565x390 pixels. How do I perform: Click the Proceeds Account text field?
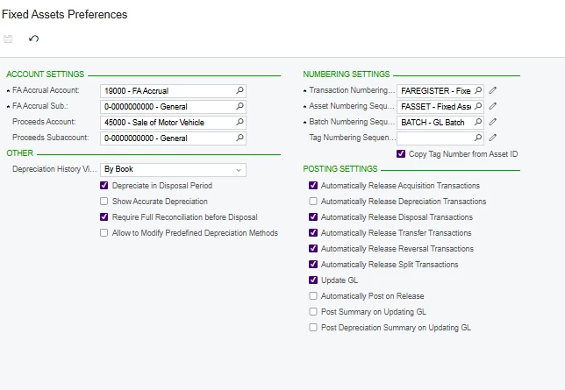168,122
